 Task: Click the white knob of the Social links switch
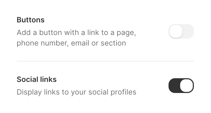pos(186,86)
